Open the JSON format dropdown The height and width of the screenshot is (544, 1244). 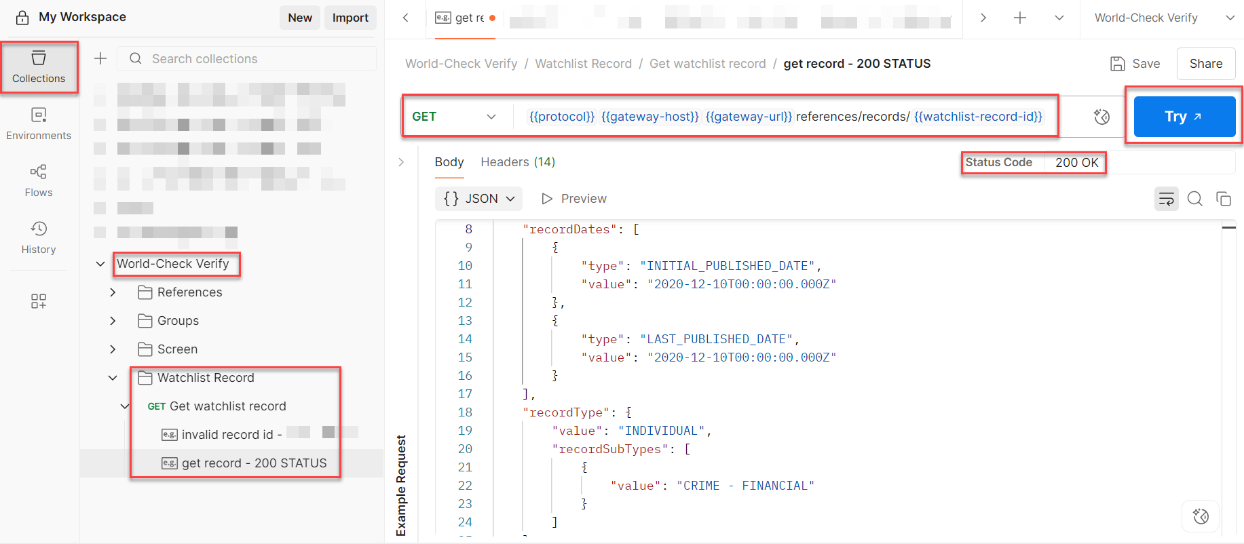point(478,199)
